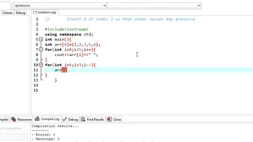Image resolution: width=253 pixels, height=142 pixels.
Task: Click 'arr[]' on highlighted line 11
Action: 60,70
